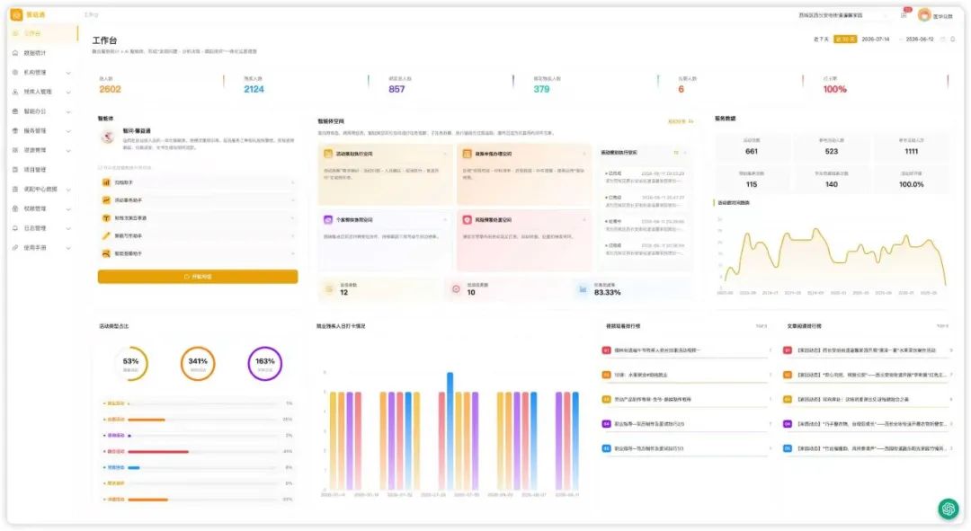Screen dimensions: 971x531
Task: Open the green chat bubble floating icon
Action: (x=949, y=509)
